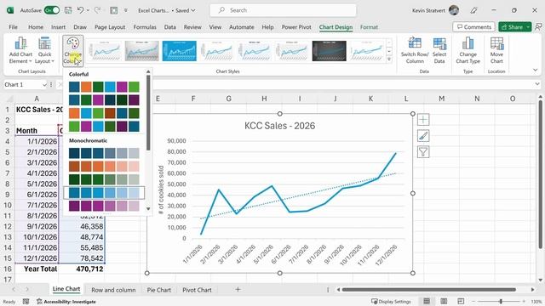The image size is (545, 306).
Task: Click the Move Chart icon
Action: coord(496,43)
